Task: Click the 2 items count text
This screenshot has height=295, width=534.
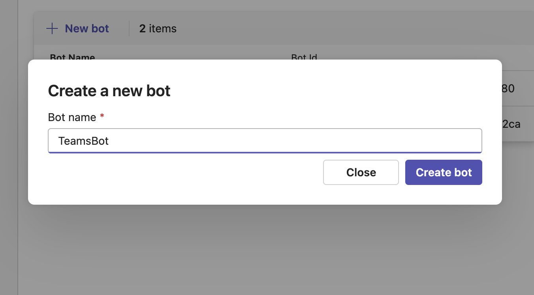Action: point(158,29)
